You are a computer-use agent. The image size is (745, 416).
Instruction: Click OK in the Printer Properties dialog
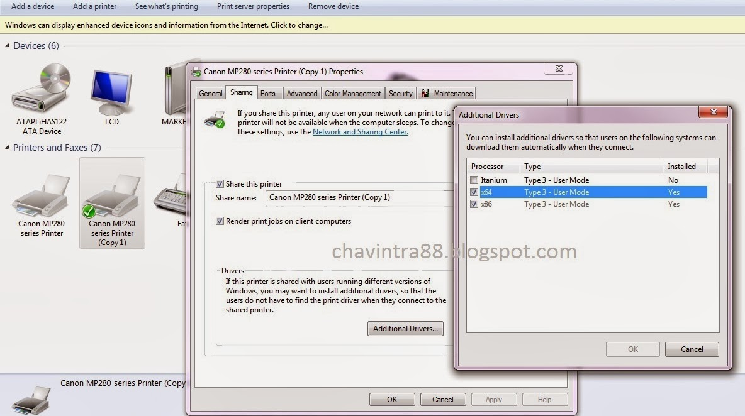tap(392, 400)
